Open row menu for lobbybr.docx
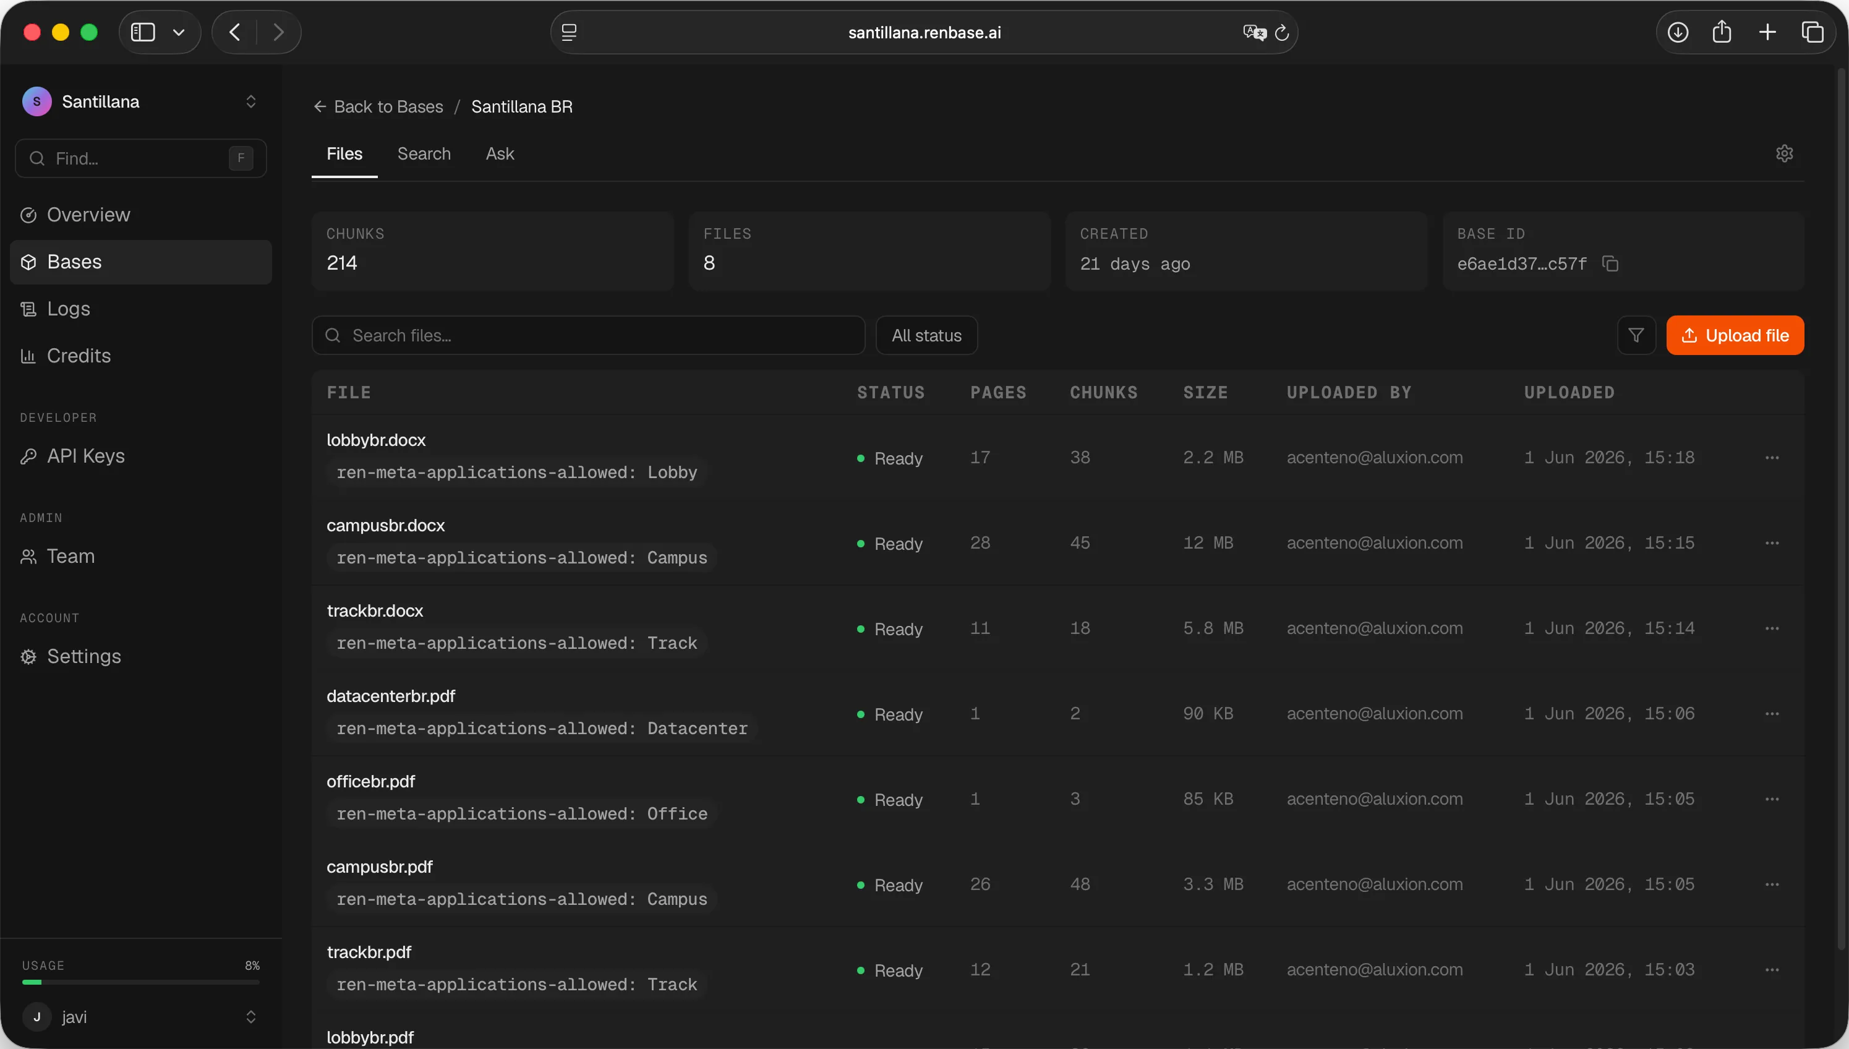Image resolution: width=1849 pixels, height=1049 pixels. click(x=1772, y=458)
